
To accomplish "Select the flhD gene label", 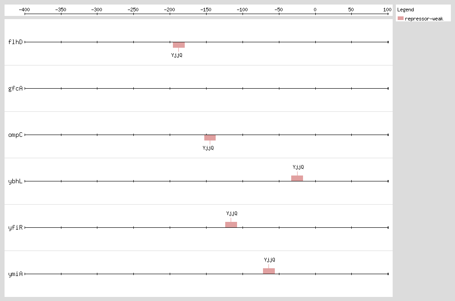I will point(15,42).
